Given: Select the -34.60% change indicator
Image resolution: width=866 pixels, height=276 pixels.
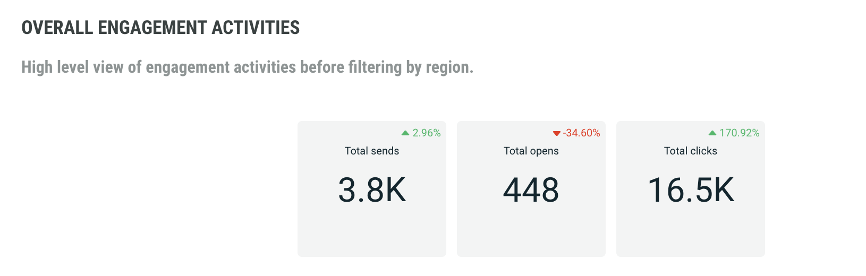Looking at the screenshot, I should pyautogui.click(x=581, y=133).
